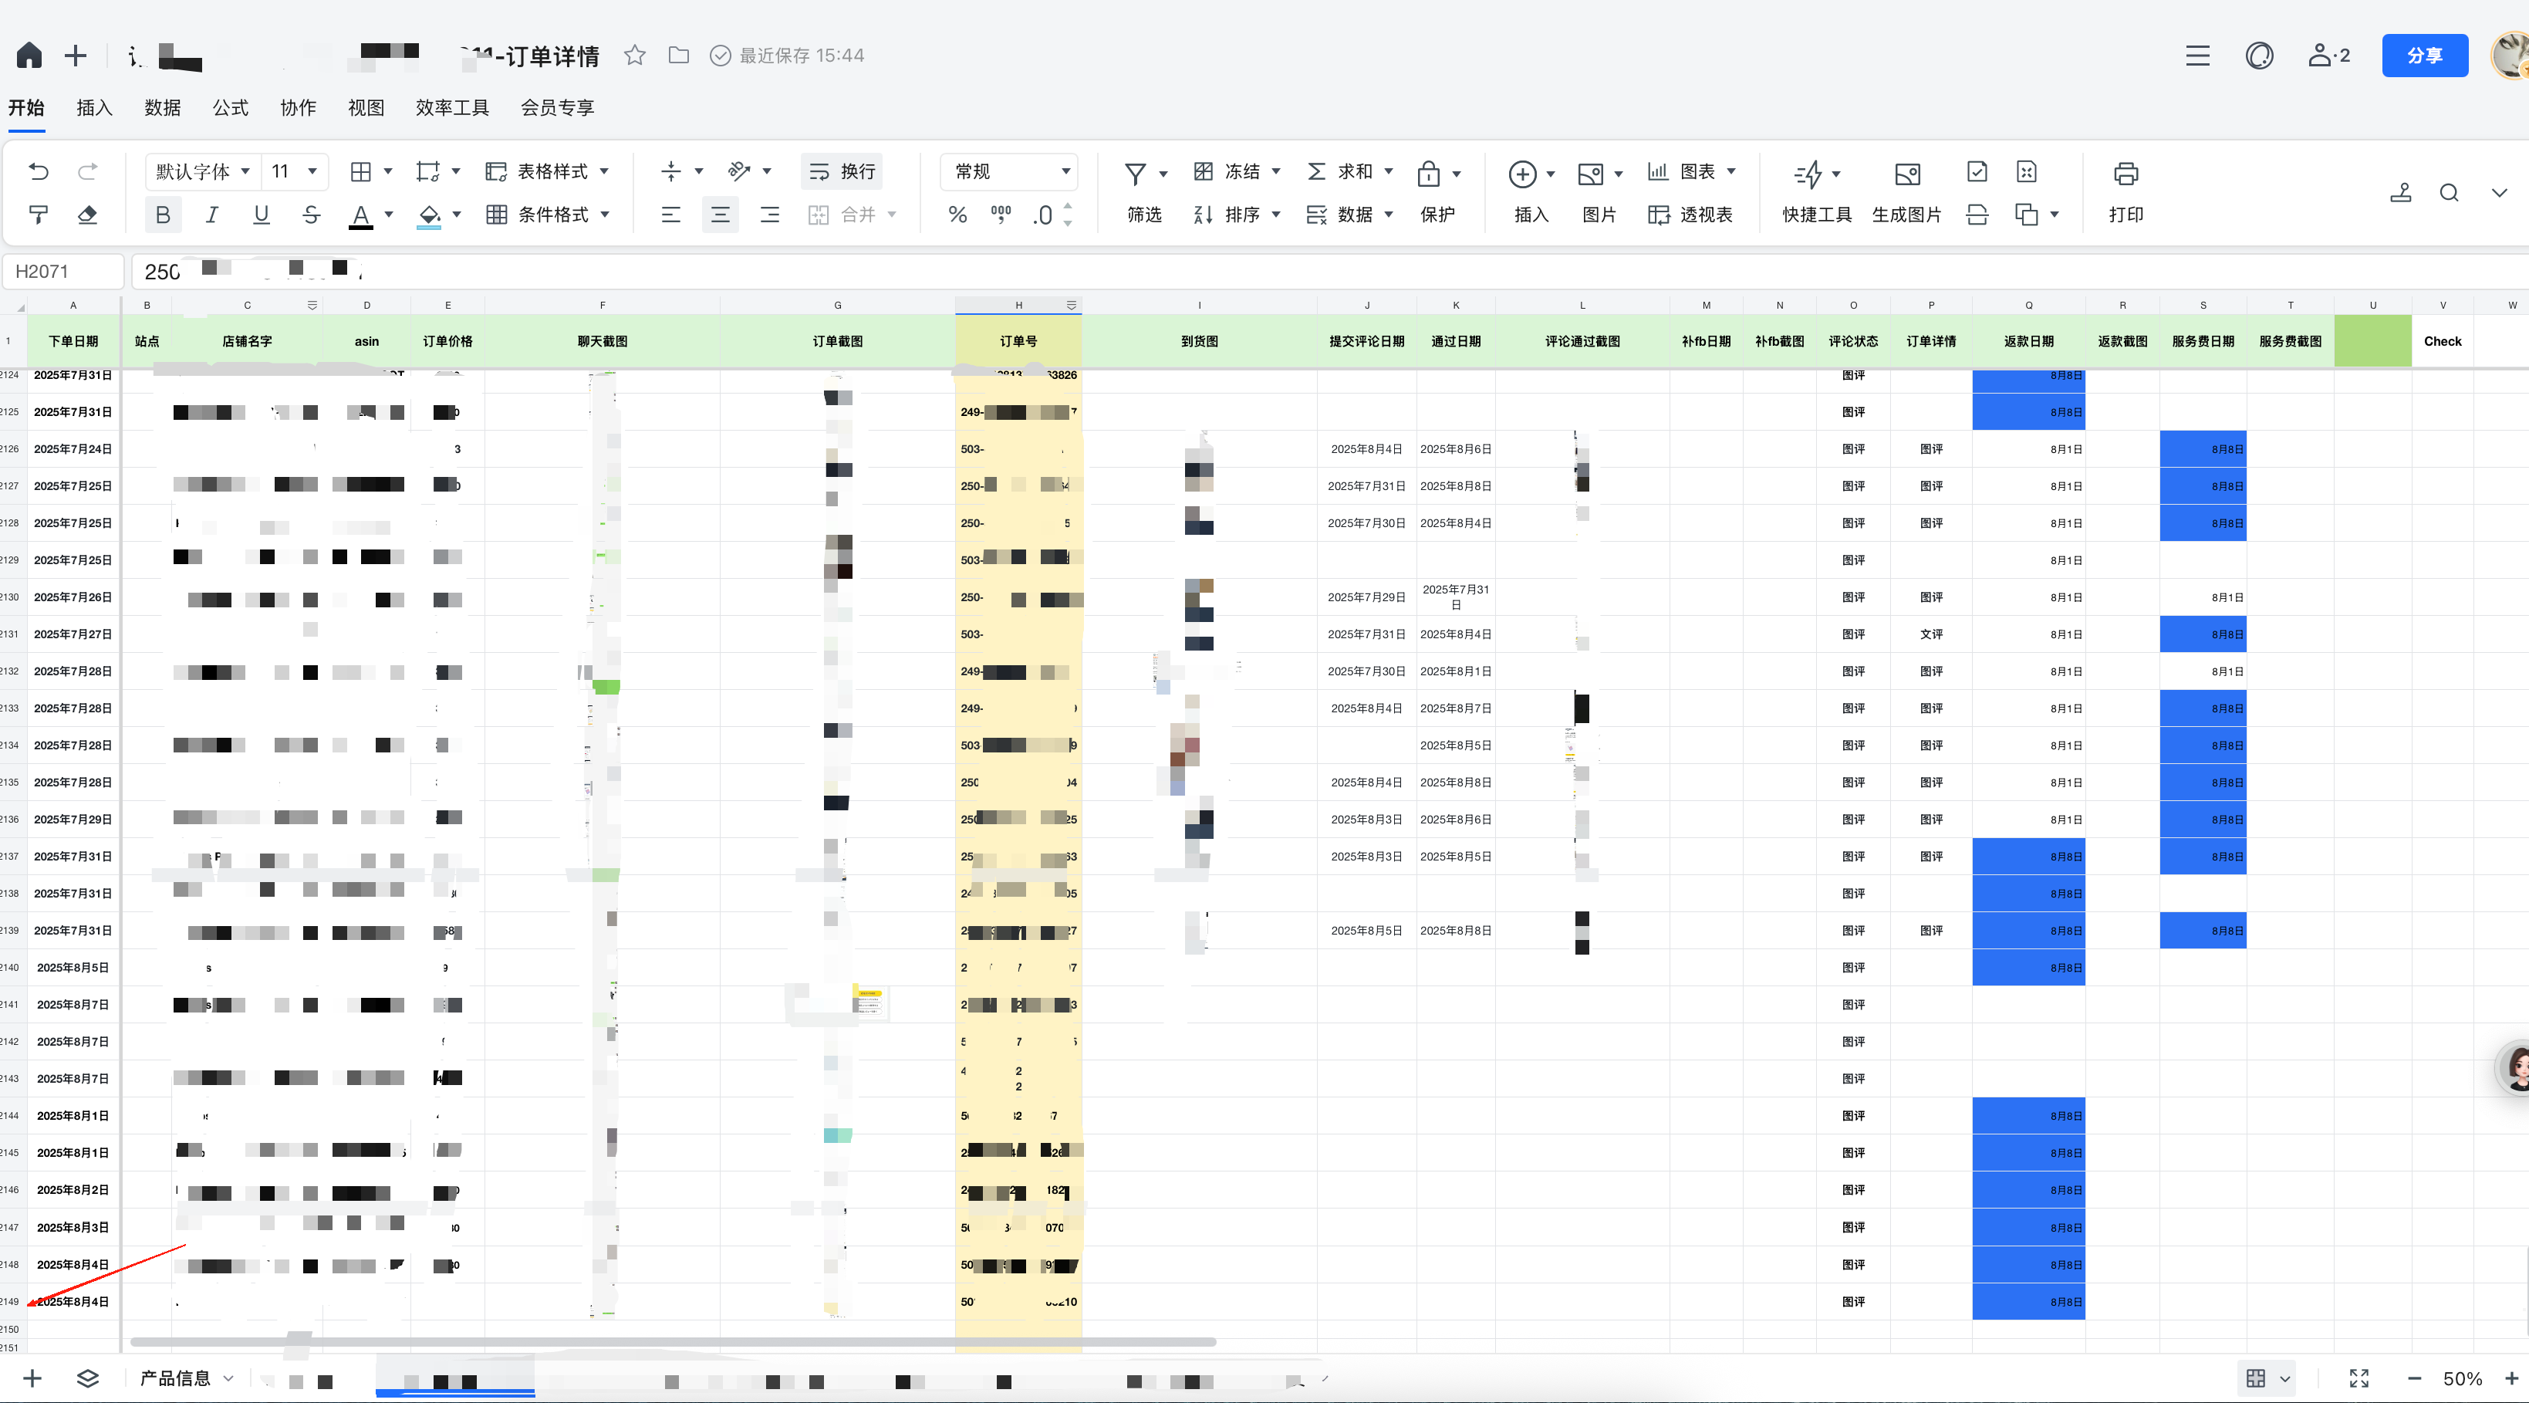Viewport: 2529px width, 1403px height.
Task: Toggle 换行 text wrapping
Action: tap(842, 172)
